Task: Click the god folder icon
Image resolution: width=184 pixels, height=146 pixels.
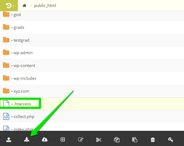Action: pos(6,14)
